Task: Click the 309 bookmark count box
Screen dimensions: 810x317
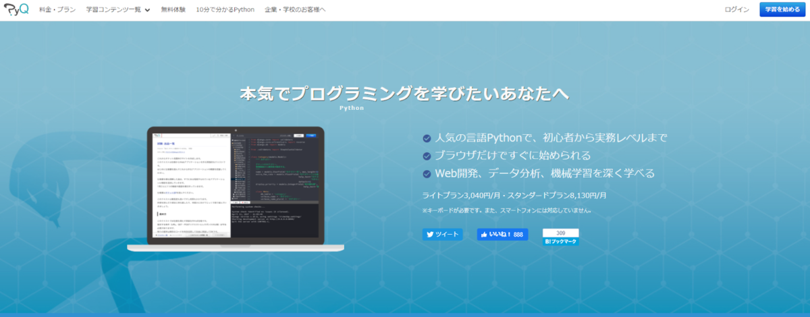Action: (560, 233)
